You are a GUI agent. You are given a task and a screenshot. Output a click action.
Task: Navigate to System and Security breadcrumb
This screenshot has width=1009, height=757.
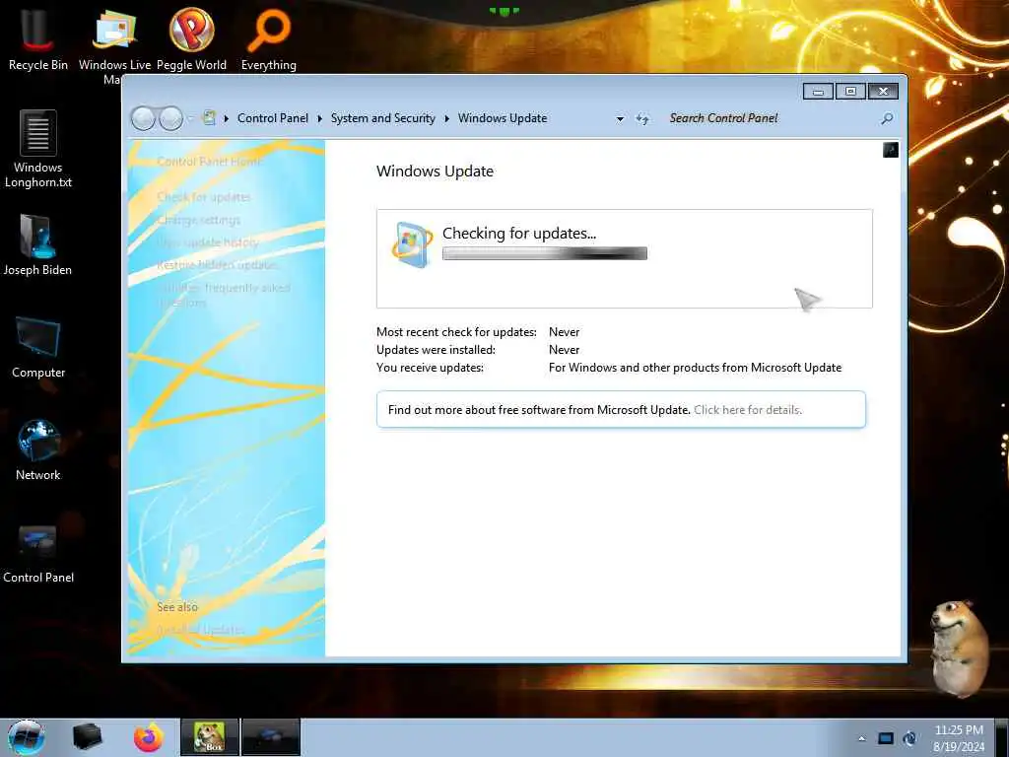tap(383, 118)
